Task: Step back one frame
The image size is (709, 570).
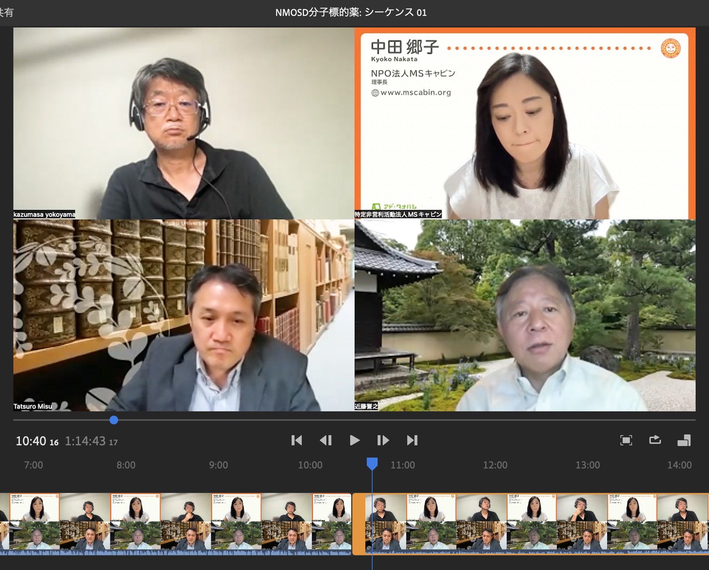Action: click(x=326, y=440)
